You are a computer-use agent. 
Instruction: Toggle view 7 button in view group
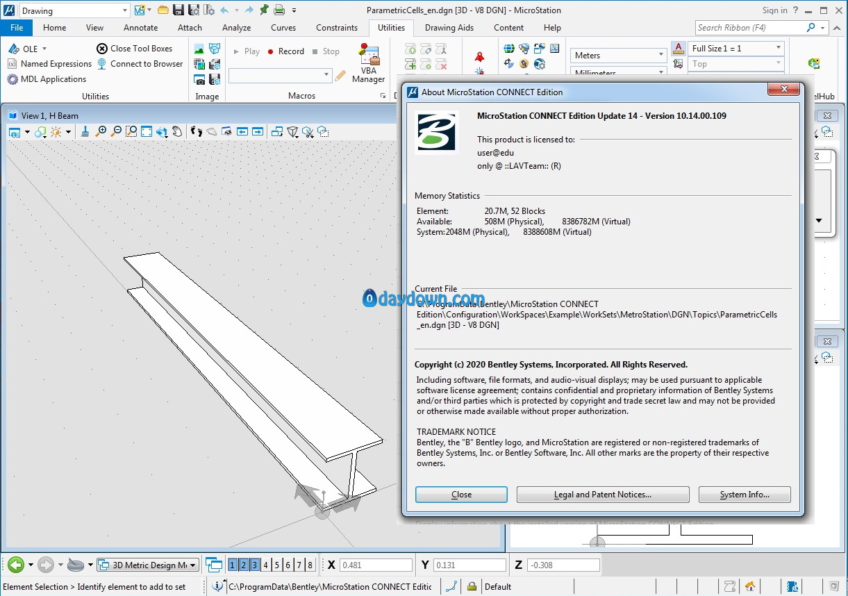pos(299,565)
